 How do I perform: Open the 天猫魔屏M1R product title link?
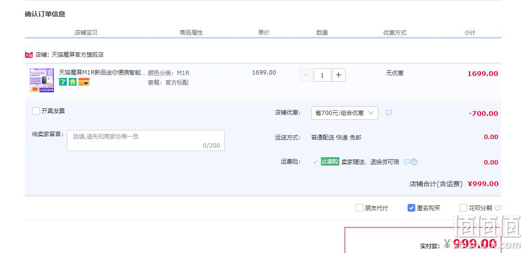(x=102, y=72)
